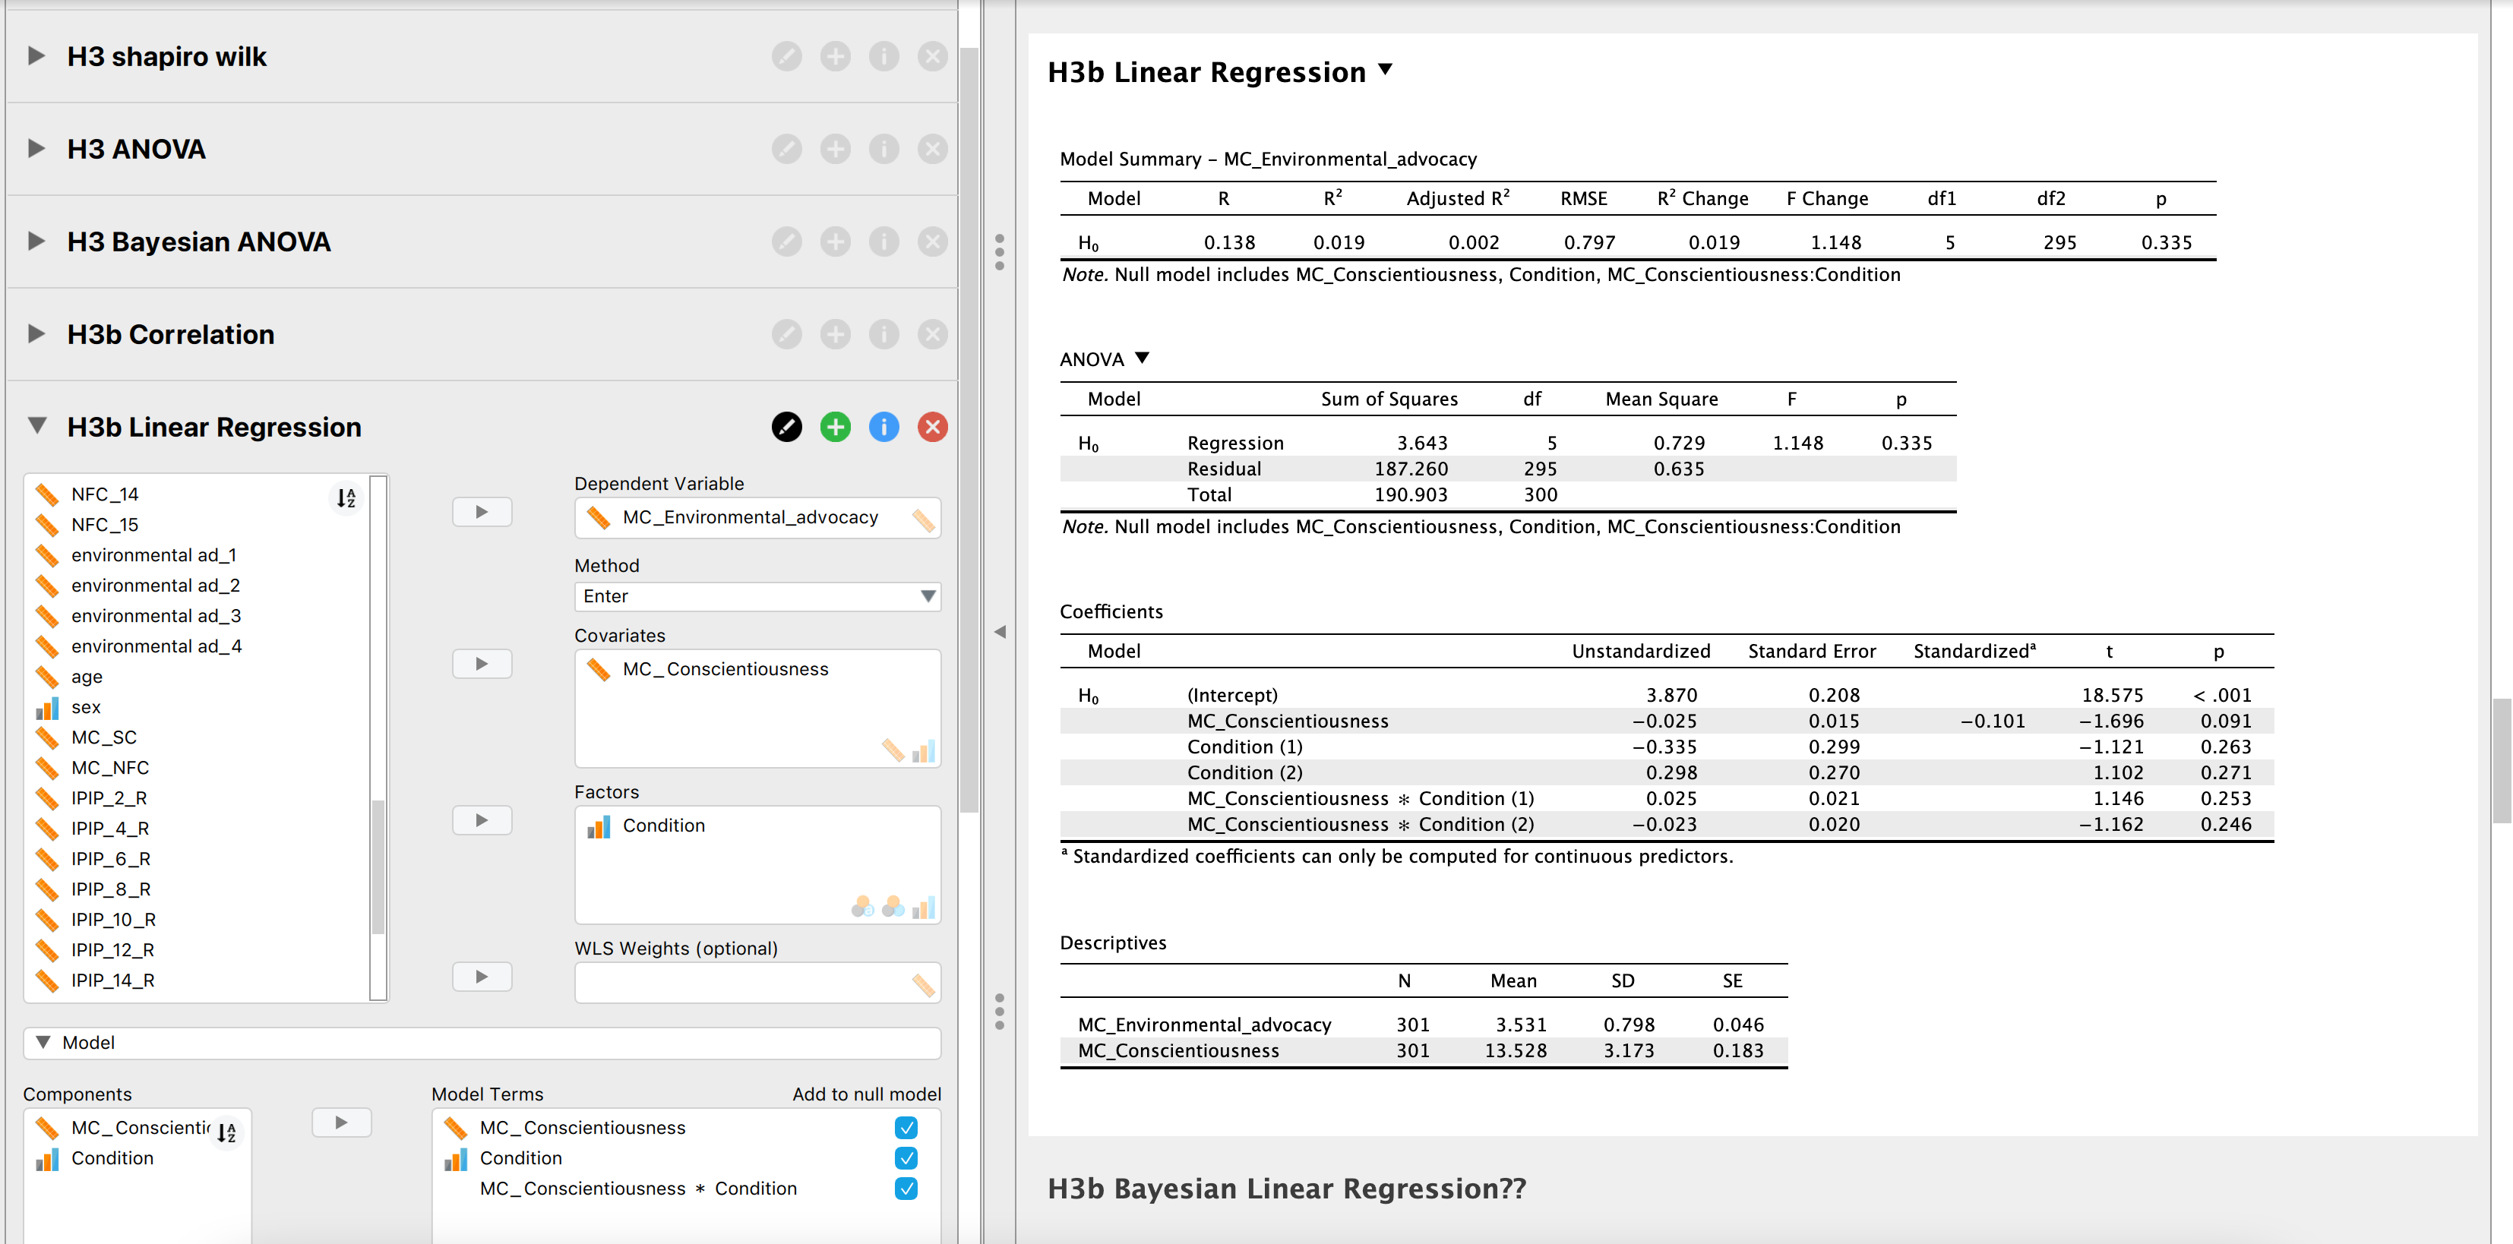Click the transfer arrow next to Components

(x=340, y=1122)
